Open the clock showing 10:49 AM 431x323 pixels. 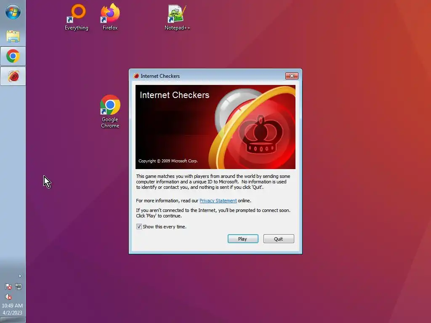click(x=12, y=309)
